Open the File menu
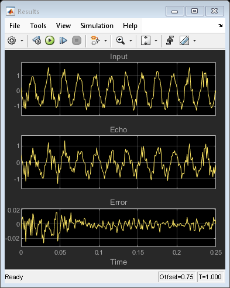The height and width of the screenshot is (288, 230). 15,26
